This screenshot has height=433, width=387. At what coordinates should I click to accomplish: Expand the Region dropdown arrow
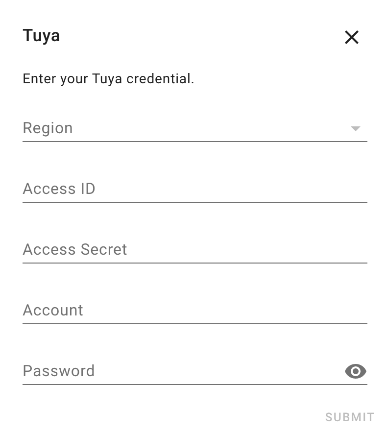(x=356, y=129)
